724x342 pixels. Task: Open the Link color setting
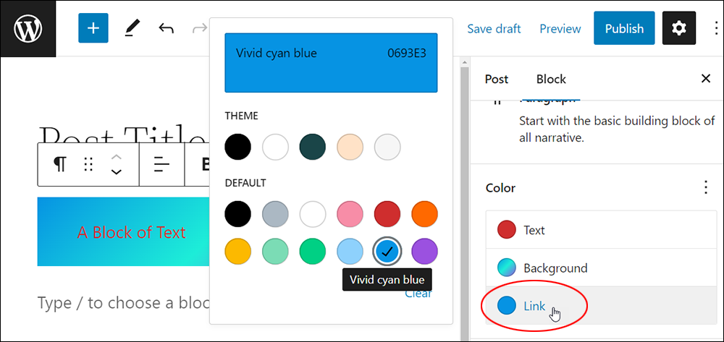(601, 306)
